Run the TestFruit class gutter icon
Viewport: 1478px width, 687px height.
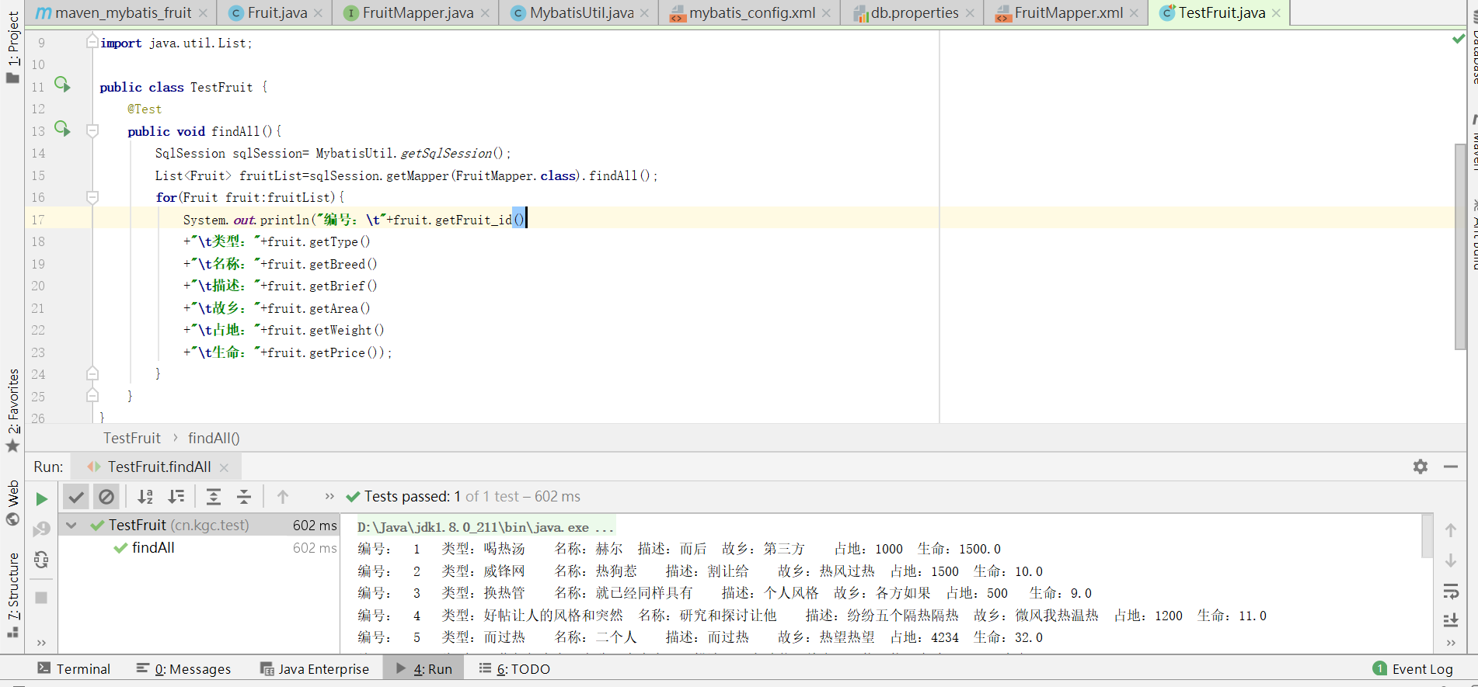click(x=62, y=85)
